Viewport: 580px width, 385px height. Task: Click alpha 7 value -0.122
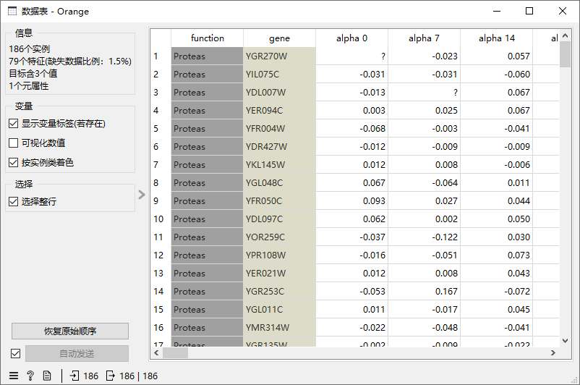(424, 237)
